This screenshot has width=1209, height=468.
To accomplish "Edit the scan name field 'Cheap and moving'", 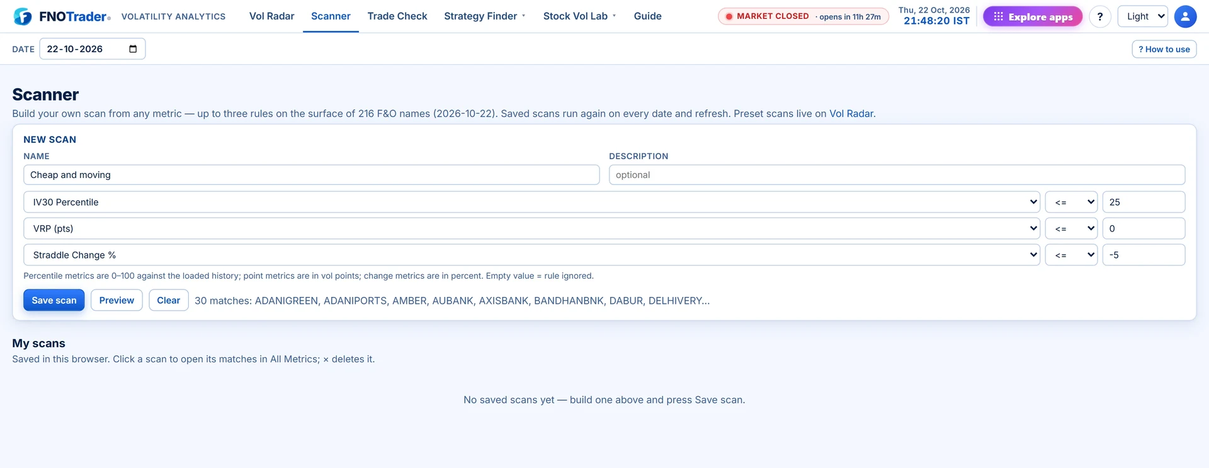I will coord(311,175).
